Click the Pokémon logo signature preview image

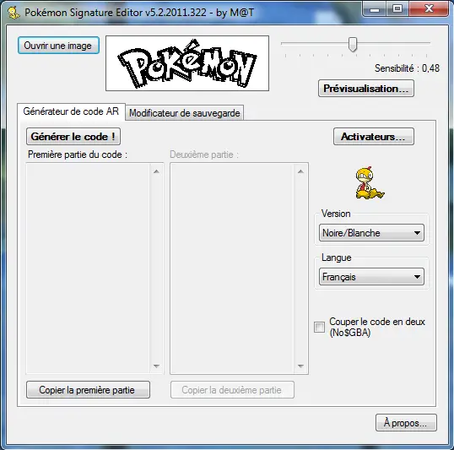click(187, 63)
